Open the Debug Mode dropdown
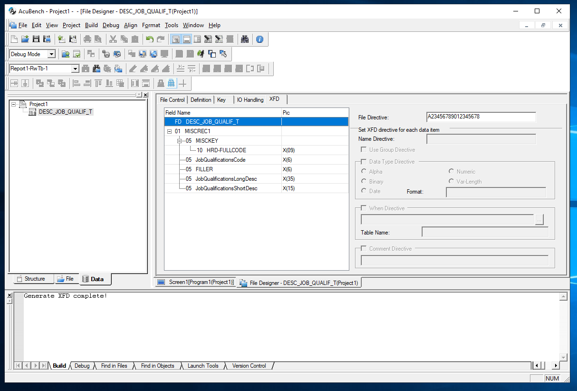The width and height of the screenshot is (577, 391). tap(51, 54)
